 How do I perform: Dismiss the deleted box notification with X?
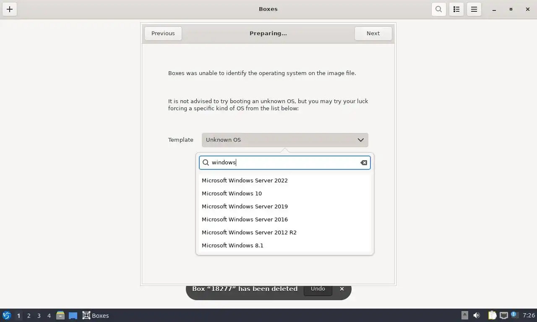click(x=342, y=289)
